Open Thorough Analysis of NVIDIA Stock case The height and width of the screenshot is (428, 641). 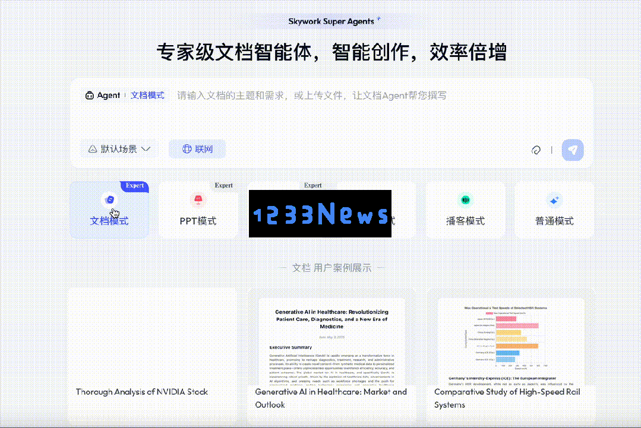pos(141,392)
